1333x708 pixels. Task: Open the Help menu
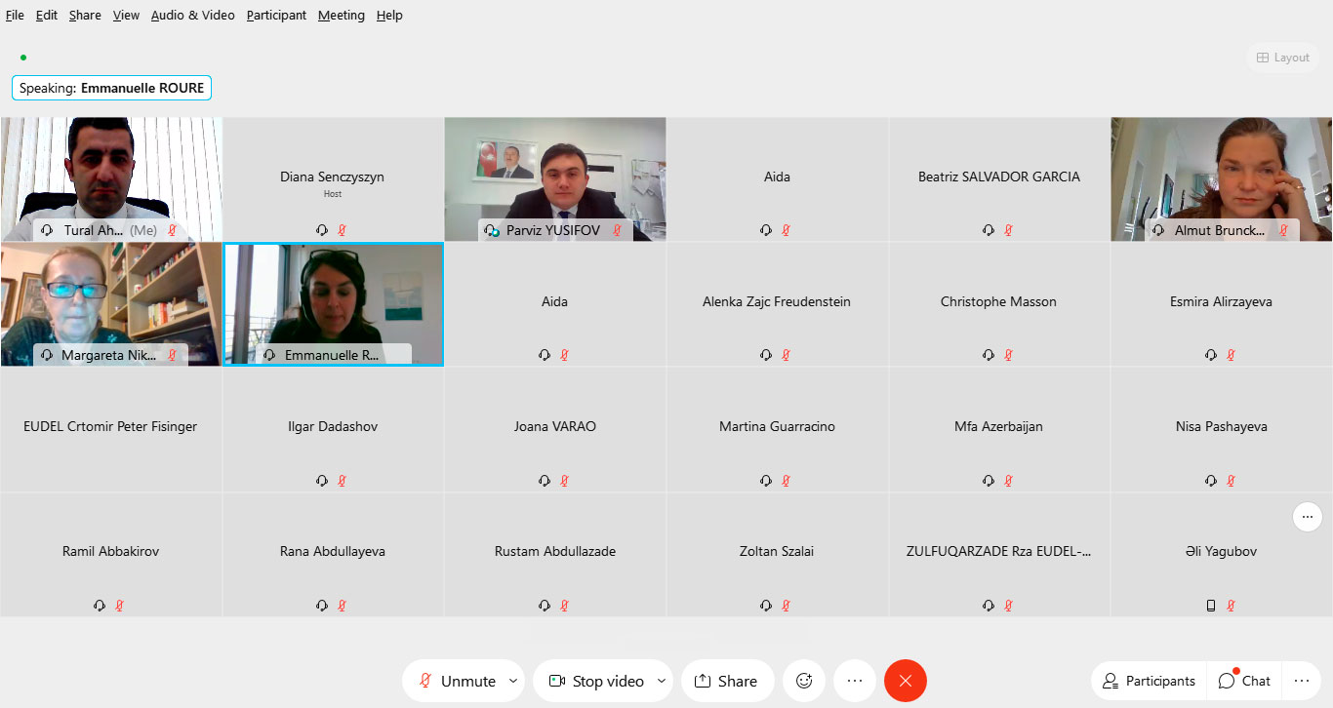389,16
